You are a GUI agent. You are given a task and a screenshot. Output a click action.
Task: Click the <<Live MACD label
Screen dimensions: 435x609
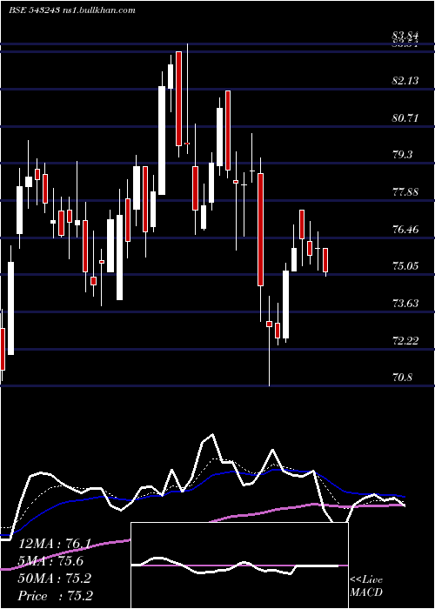366,586
